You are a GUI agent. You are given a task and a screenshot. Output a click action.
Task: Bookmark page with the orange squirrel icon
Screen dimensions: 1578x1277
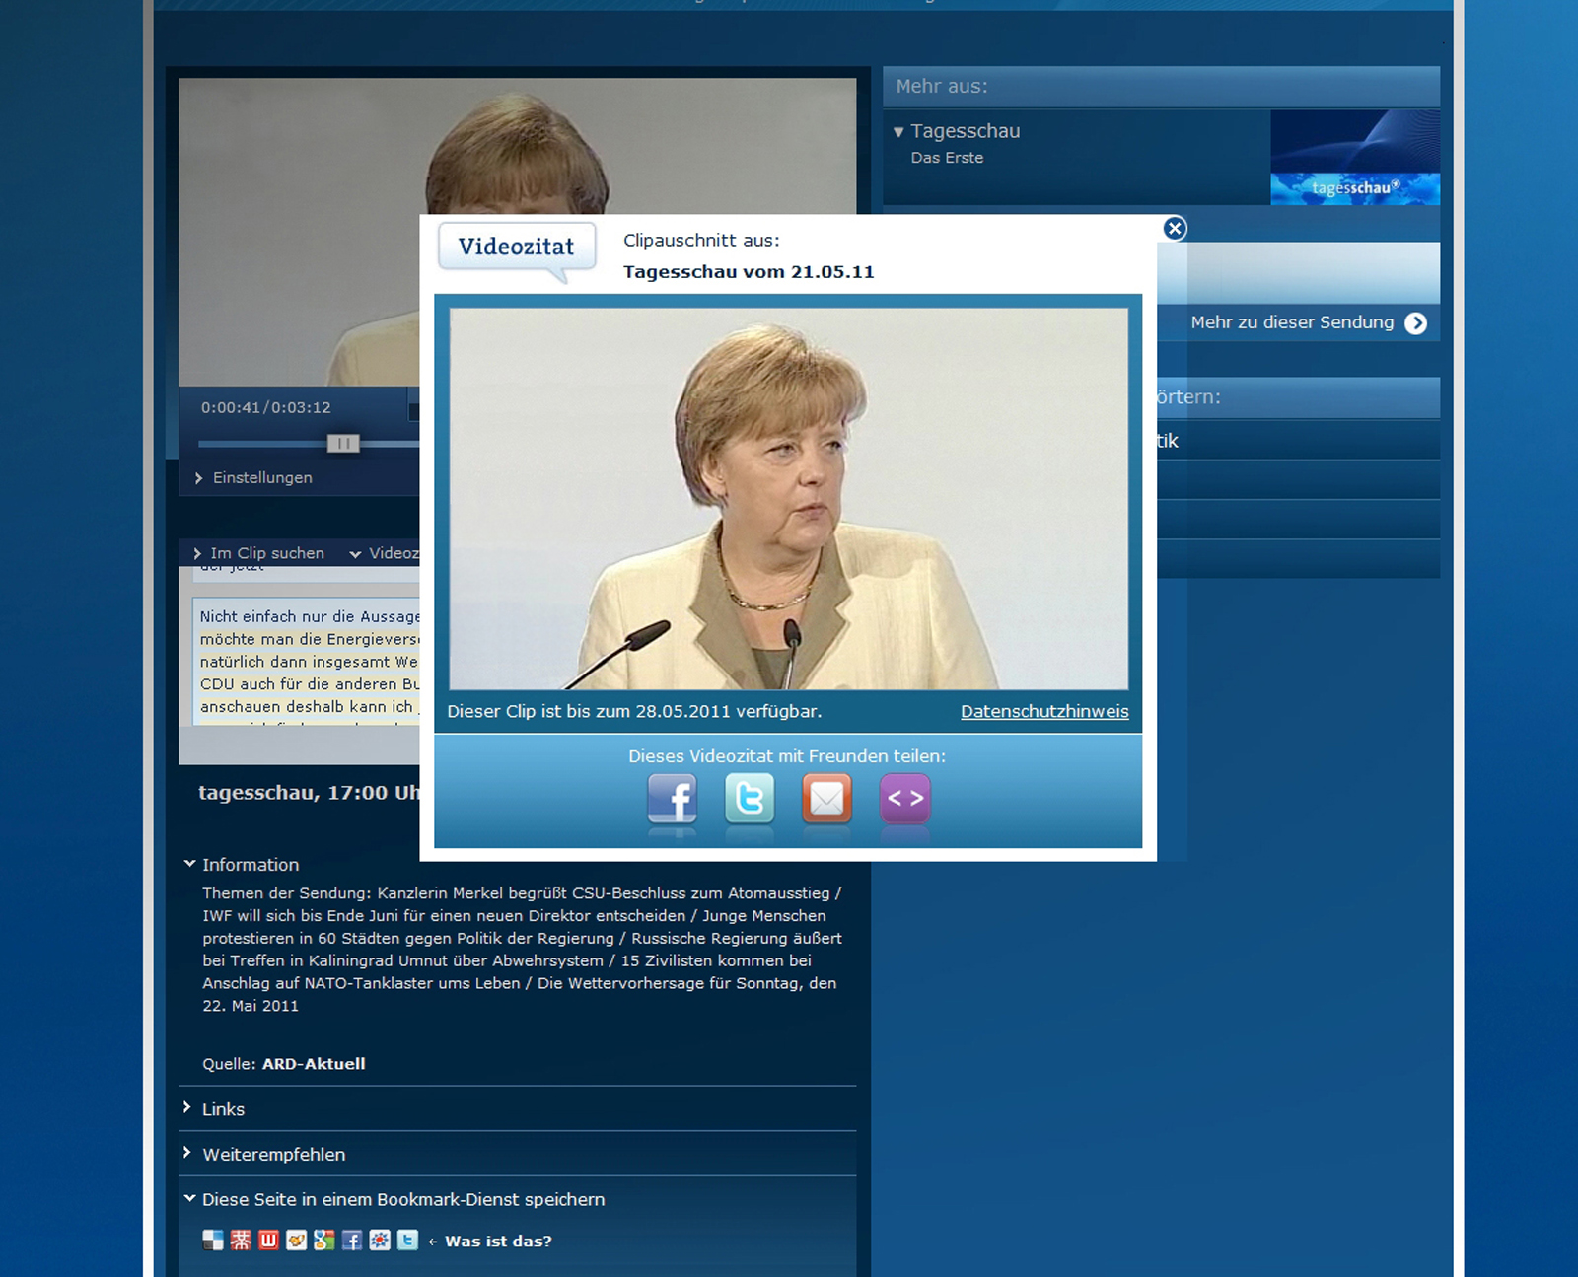pos(296,1240)
